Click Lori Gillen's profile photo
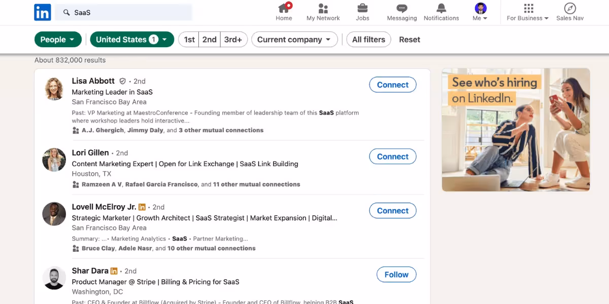This screenshot has height=304, width=609. [54, 160]
